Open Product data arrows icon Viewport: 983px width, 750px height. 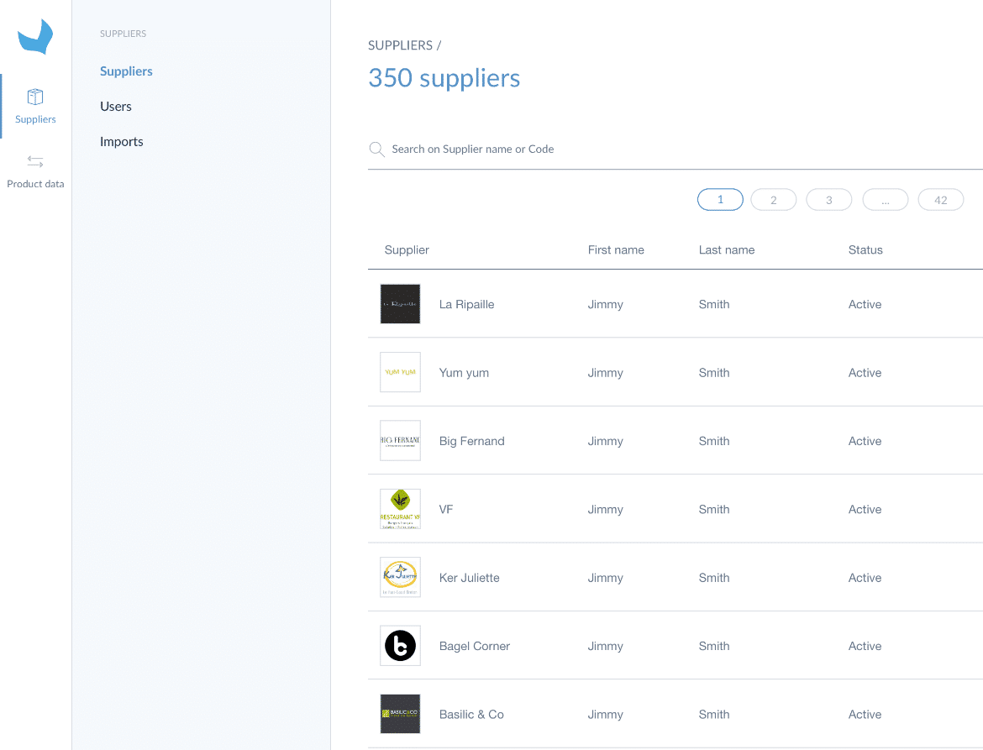[35, 161]
